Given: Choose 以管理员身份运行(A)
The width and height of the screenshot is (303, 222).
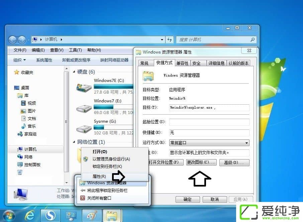Looking at the screenshot, I should (x=115, y=159).
